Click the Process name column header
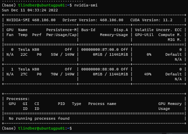This screenshot has width=188, height=134. click(x=102, y=104)
